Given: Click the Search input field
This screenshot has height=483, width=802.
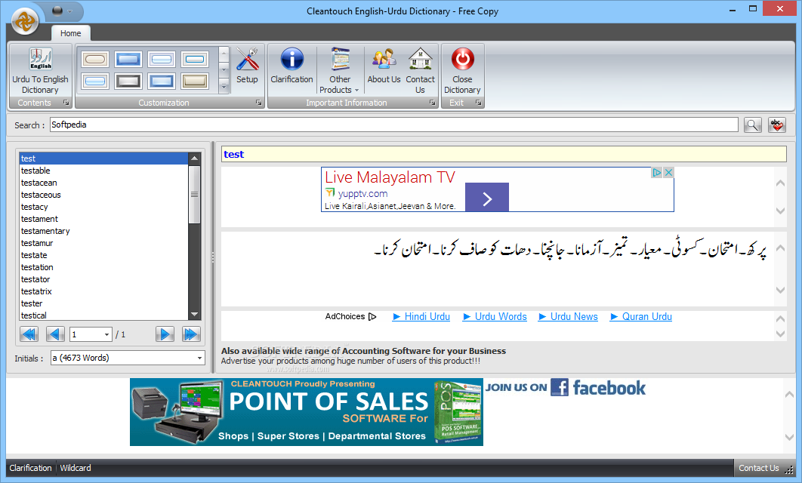Looking at the screenshot, I should (x=394, y=125).
